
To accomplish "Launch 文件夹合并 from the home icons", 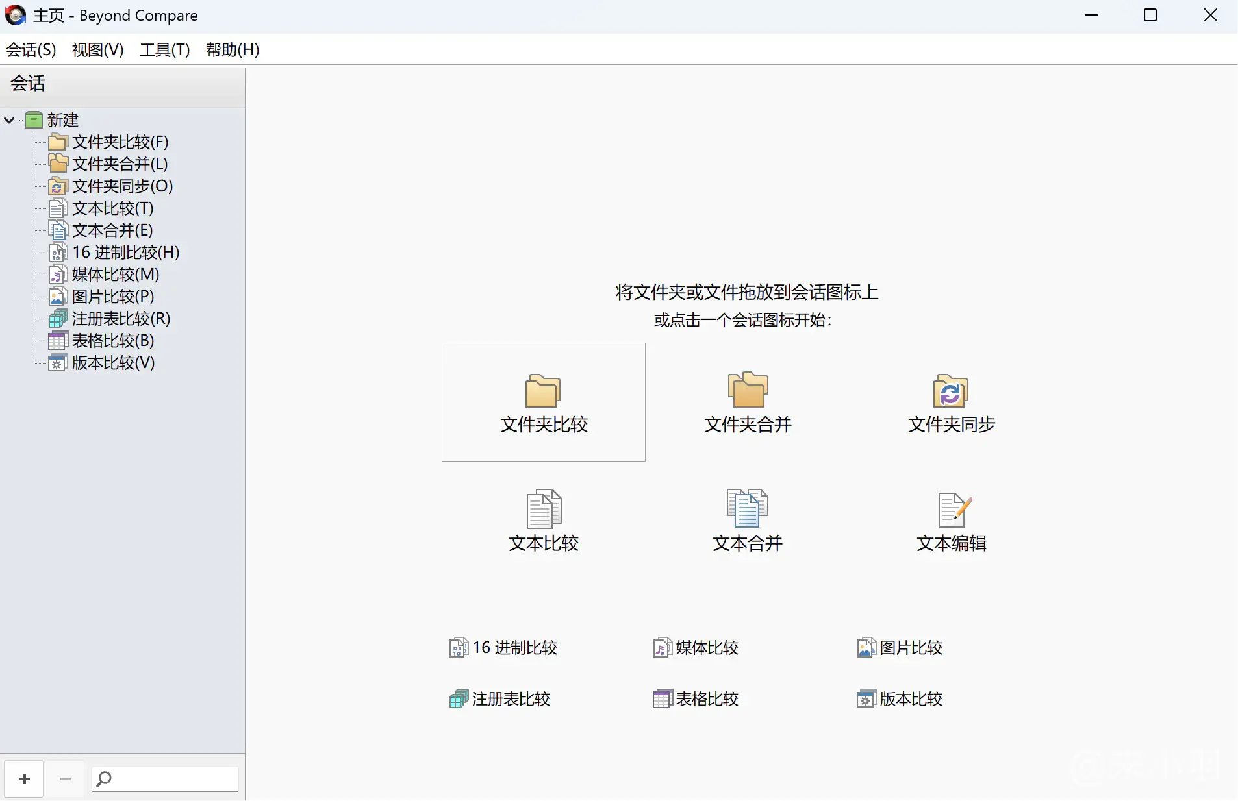I will click(748, 402).
